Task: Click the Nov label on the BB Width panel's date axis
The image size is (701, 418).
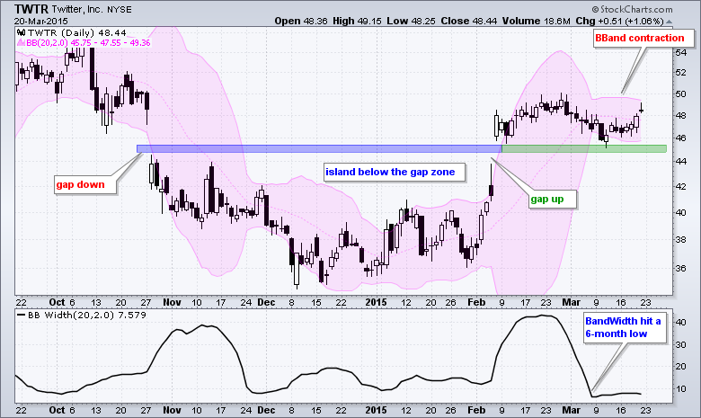Action: (x=172, y=410)
